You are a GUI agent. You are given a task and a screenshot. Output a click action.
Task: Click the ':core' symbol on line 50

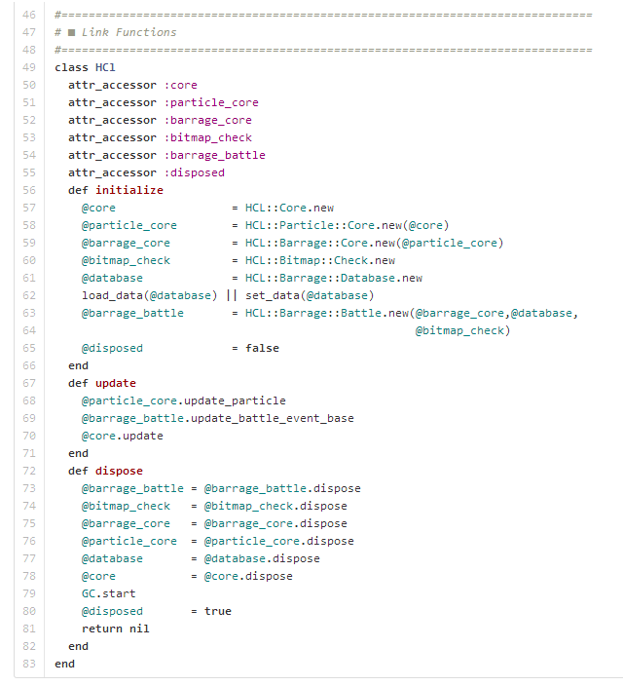[x=180, y=85]
